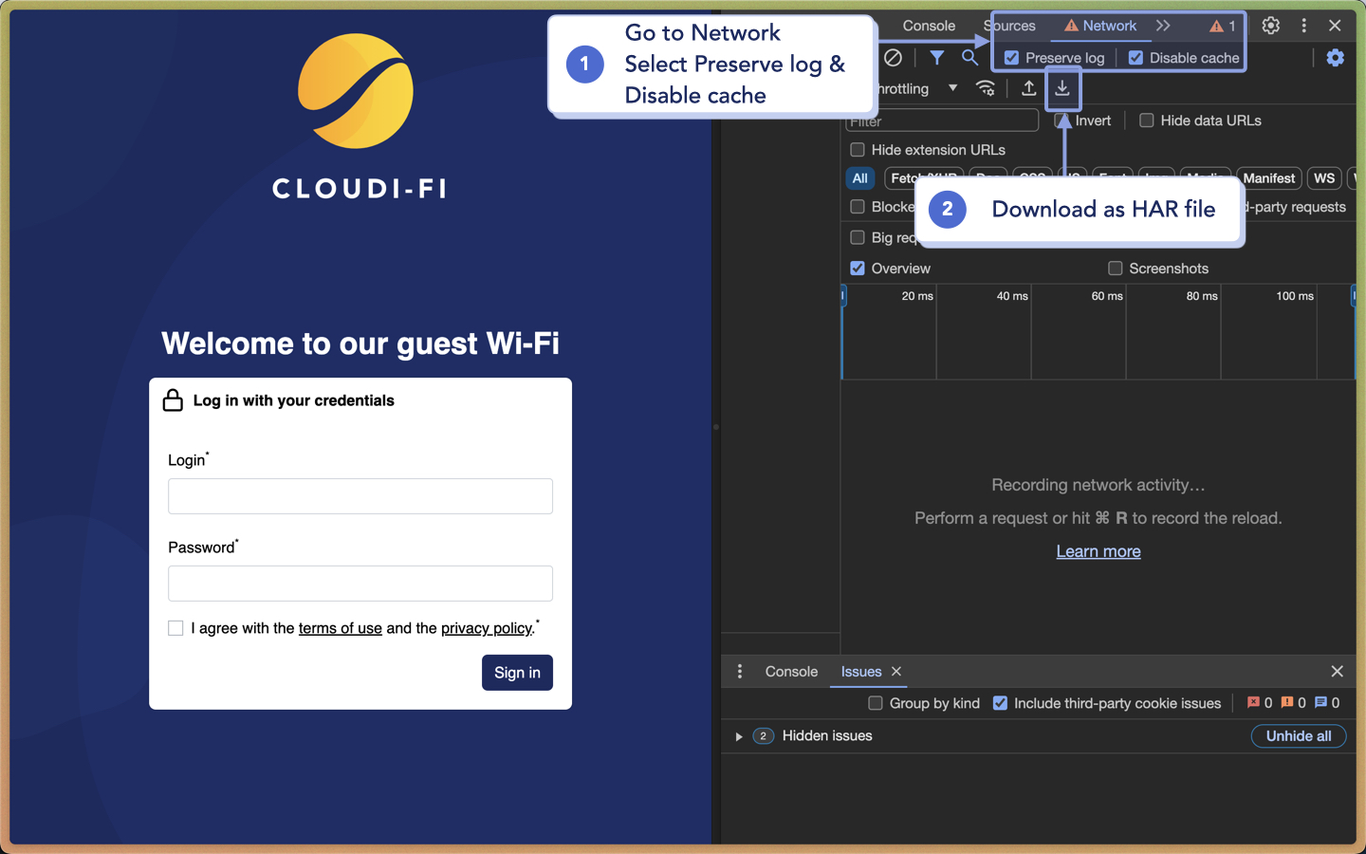
Task: Switch to the Sources tab
Action: point(1010,26)
